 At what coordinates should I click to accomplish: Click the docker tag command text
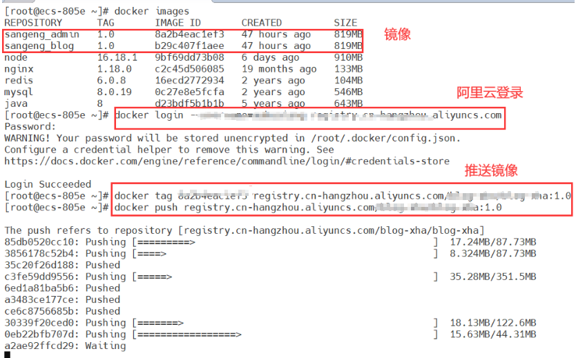[x=343, y=196]
